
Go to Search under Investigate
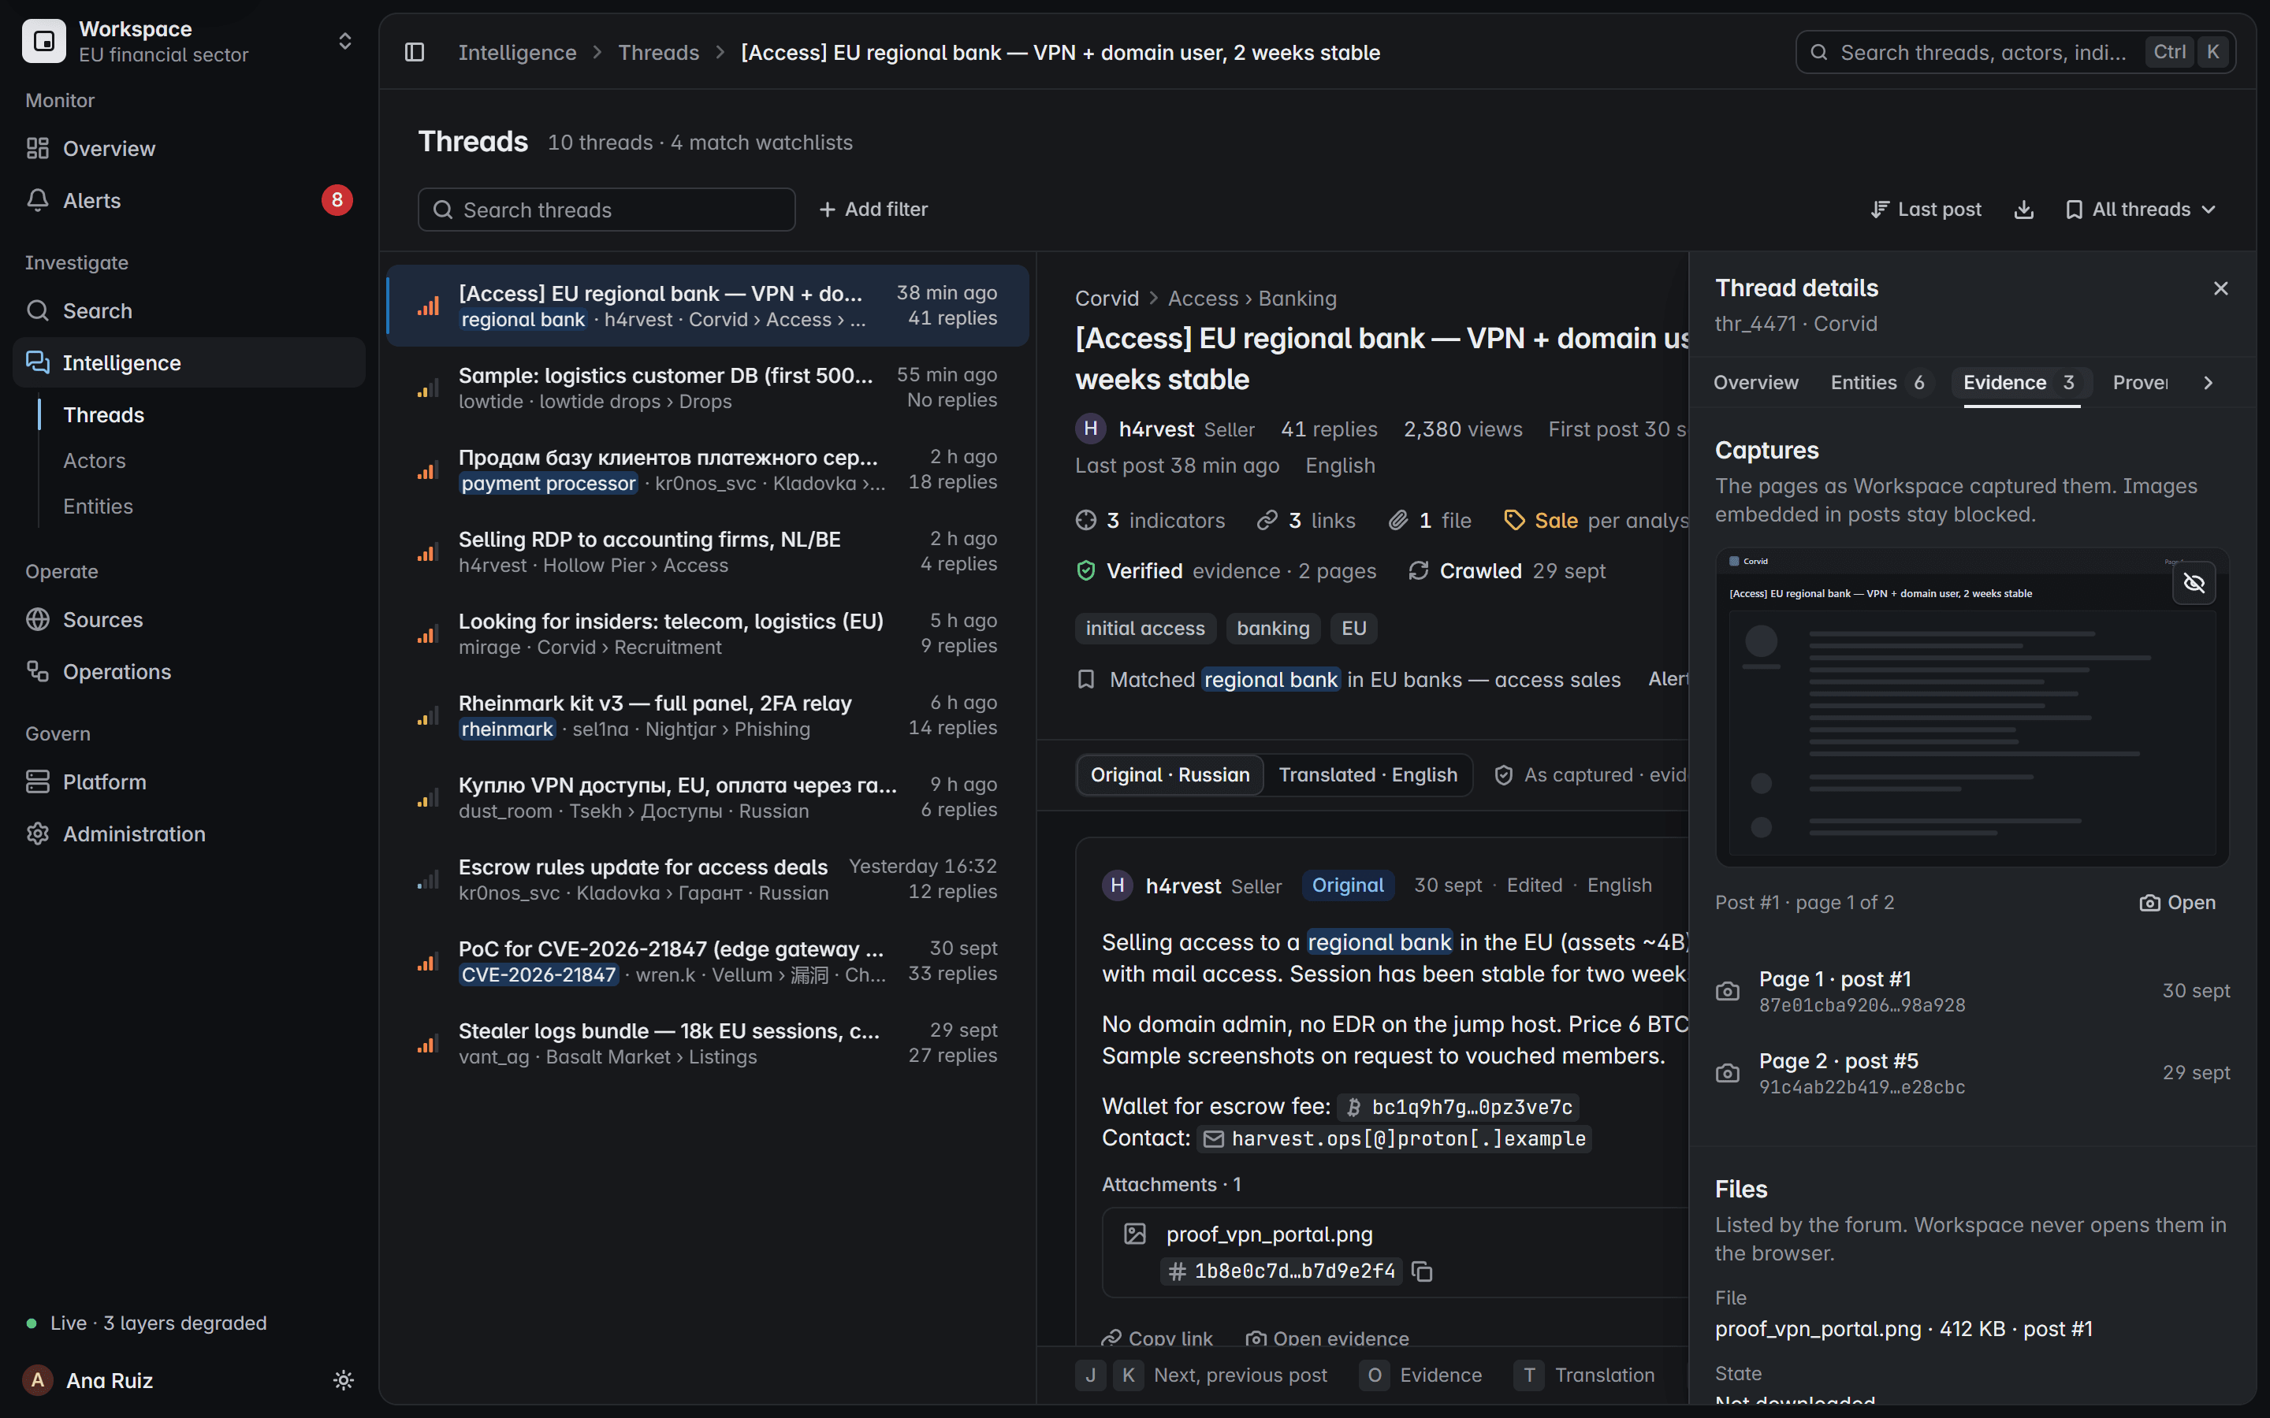188,310
